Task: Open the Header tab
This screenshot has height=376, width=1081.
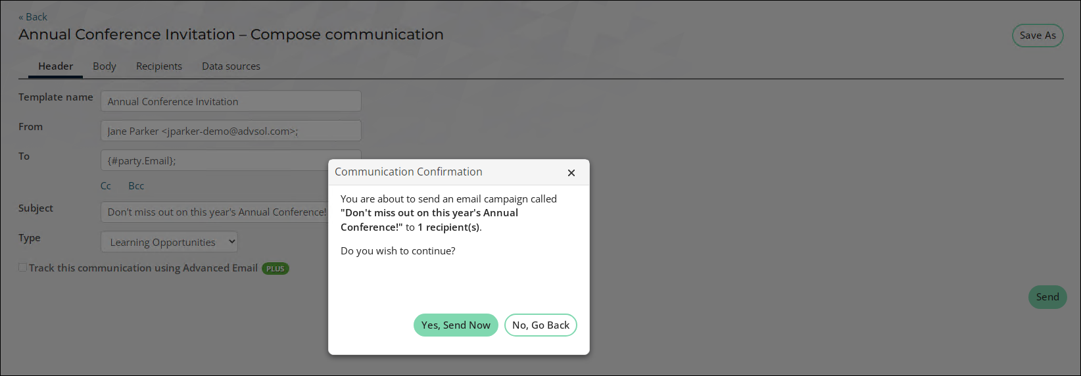Action: 55,66
